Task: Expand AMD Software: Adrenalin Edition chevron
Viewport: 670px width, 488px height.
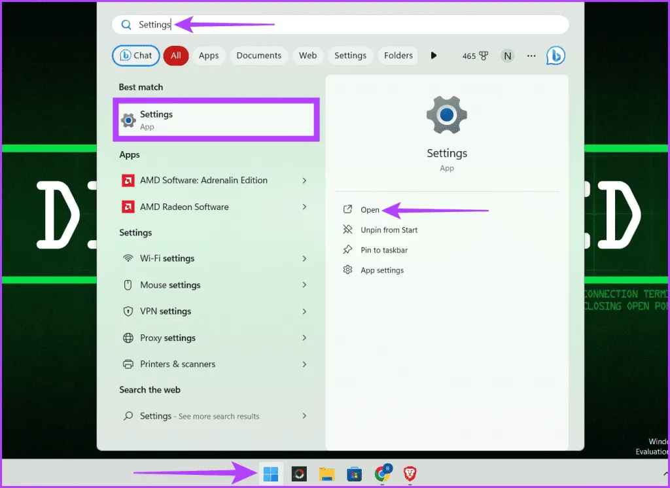Action: click(304, 181)
